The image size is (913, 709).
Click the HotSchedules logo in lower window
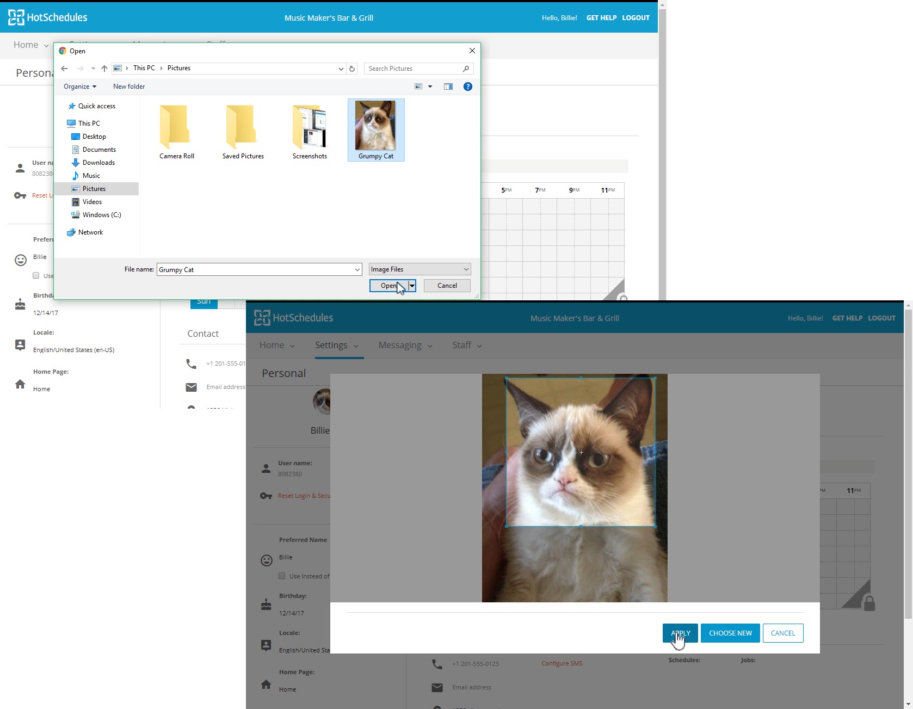(x=293, y=318)
